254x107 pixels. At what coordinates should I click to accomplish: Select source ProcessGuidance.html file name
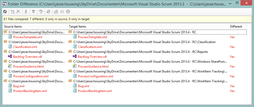(x=29, y=67)
